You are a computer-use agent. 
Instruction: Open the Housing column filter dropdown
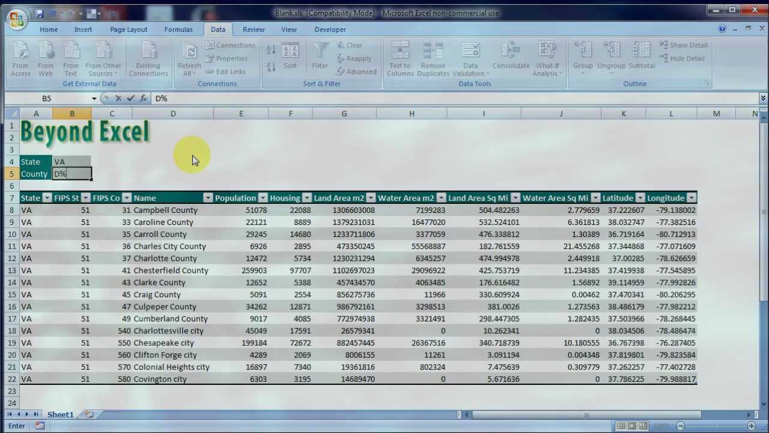click(306, 198)
